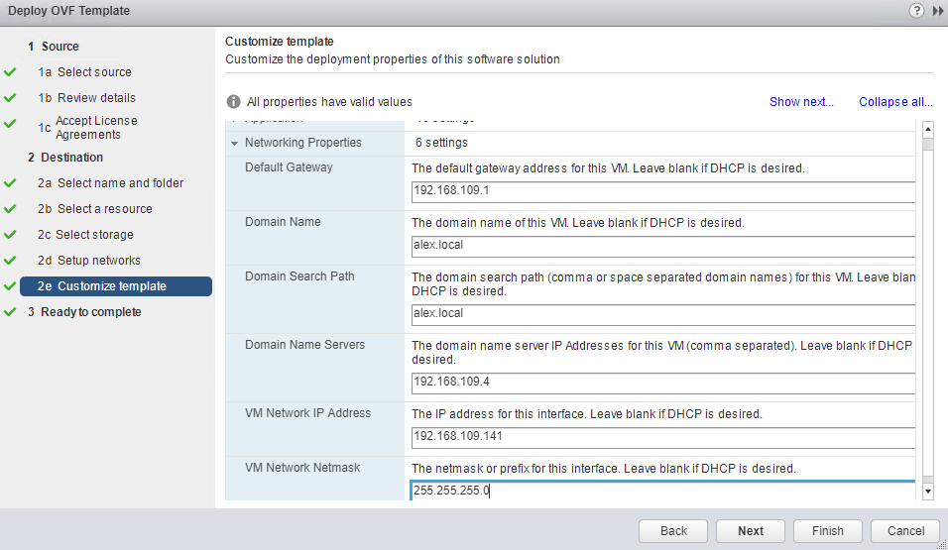
Task: Open the Show next link
Action: [801, 102]
